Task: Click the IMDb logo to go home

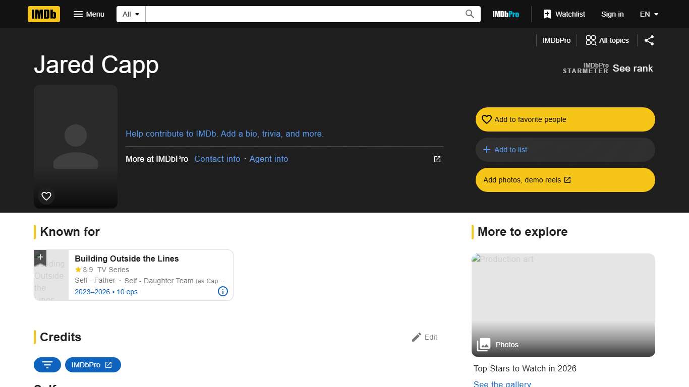Action: (43, 14)
